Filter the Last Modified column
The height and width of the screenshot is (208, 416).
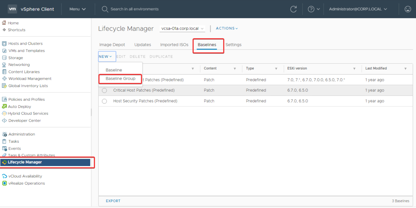[406, 69]
